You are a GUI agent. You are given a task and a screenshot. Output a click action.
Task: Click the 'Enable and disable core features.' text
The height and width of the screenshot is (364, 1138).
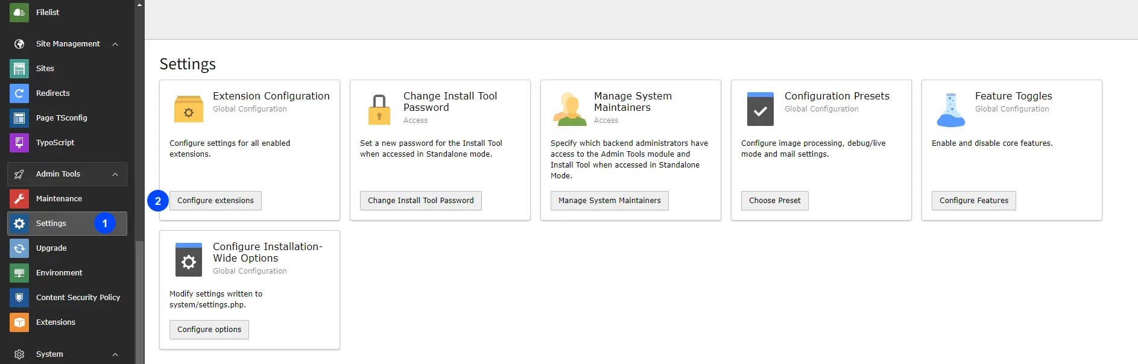(x=992, y=143)
